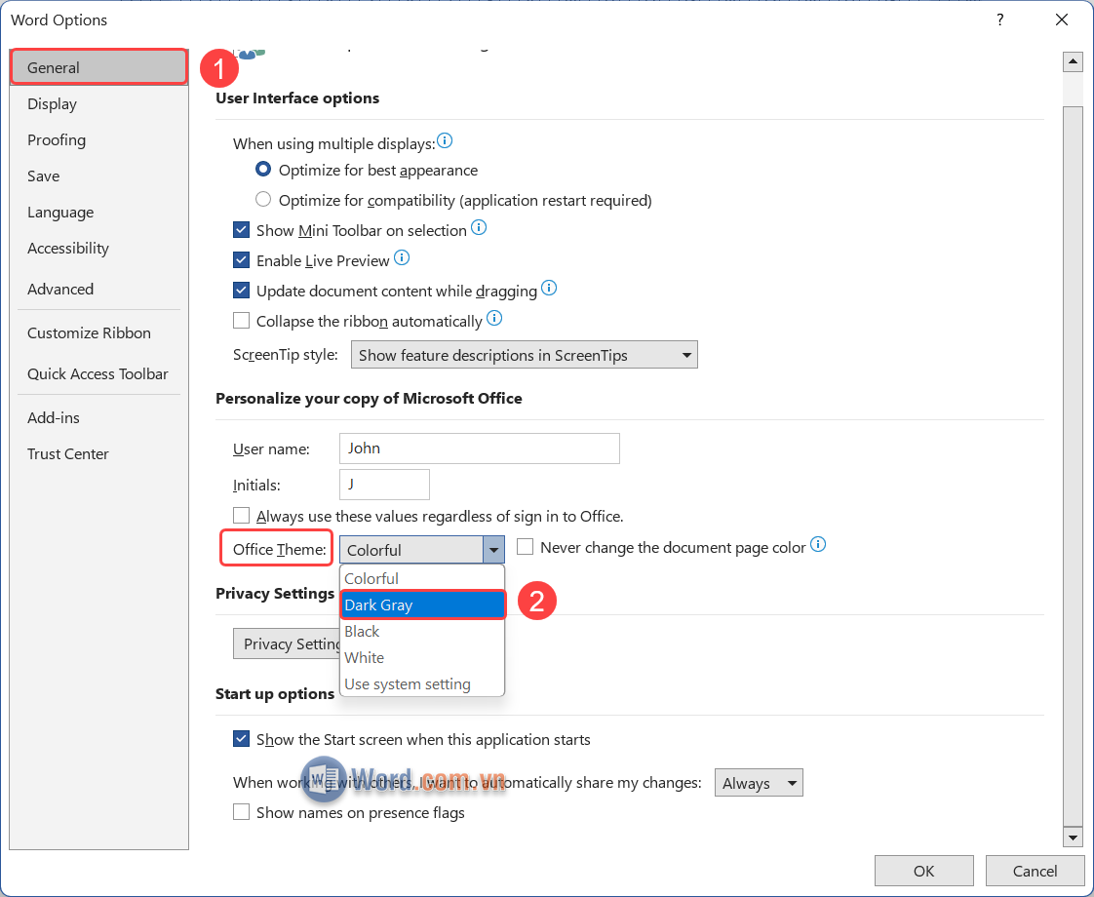This screenshot has width=1094, height=897.
Task: Select Optimize for best appearance radio button
Action: pyautogui.click(x=263, y=170)
